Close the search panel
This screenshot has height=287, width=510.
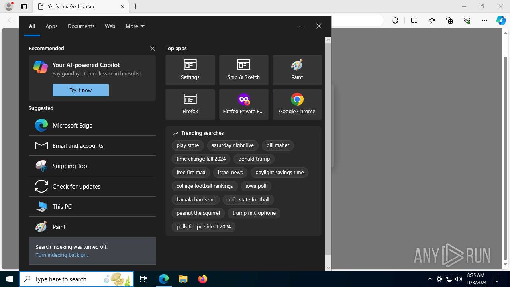point(318,26)
